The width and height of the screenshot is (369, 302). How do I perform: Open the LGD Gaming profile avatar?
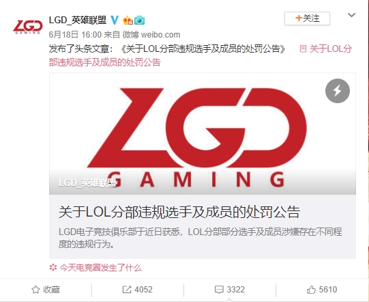click(28, 27)
